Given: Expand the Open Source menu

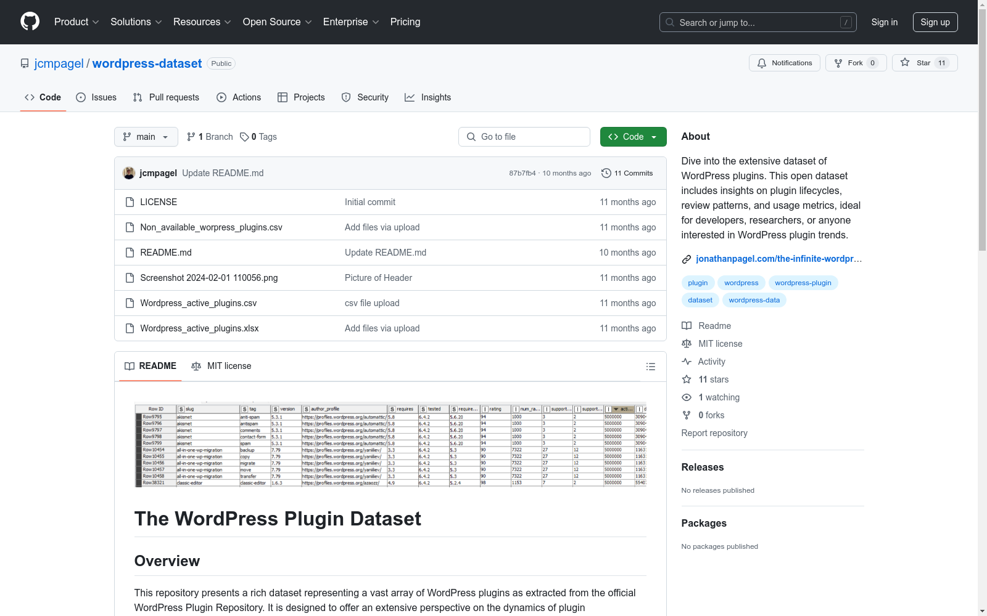Looking at the screenshot, I should (x=278, y=22).
